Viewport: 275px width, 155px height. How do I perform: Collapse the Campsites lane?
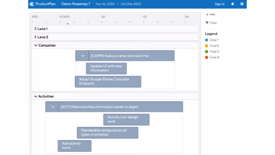(x=35, y=45)
